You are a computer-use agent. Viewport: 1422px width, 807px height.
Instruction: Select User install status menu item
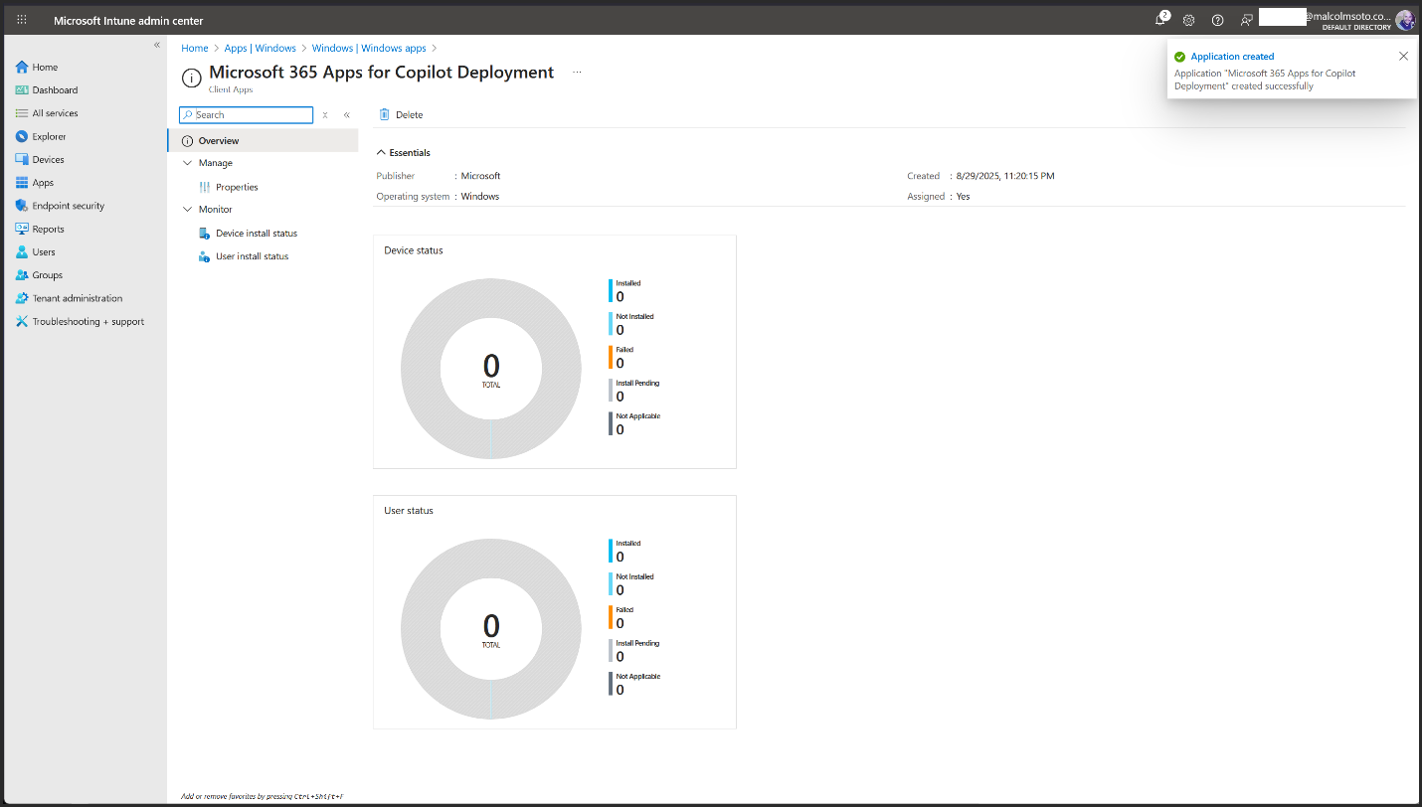click(252, 256)
